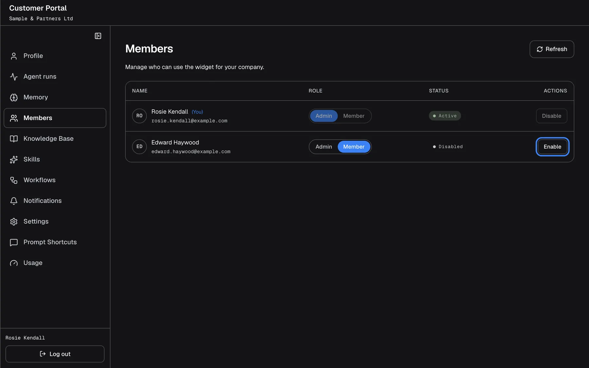Click the Members people icon

coord(14,118)
